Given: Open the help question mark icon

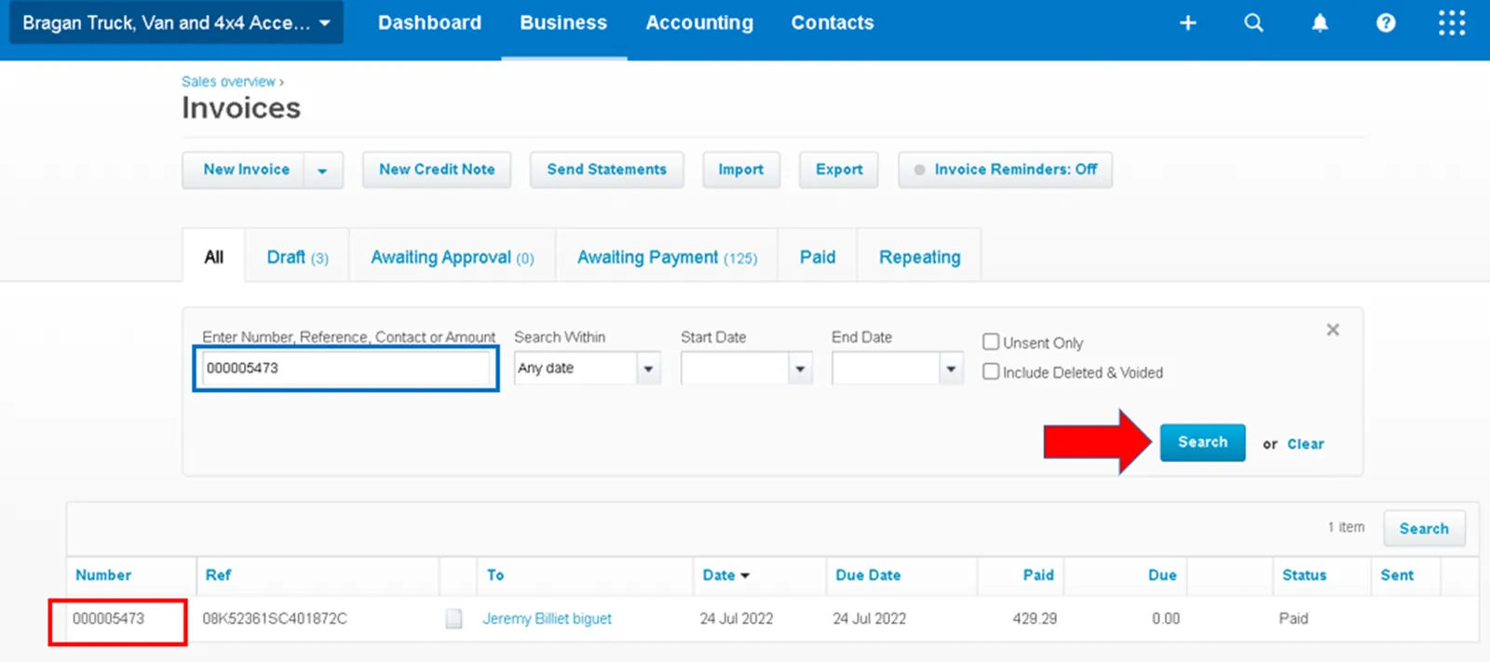Looking at the screenshot, I should [1386, 22].
